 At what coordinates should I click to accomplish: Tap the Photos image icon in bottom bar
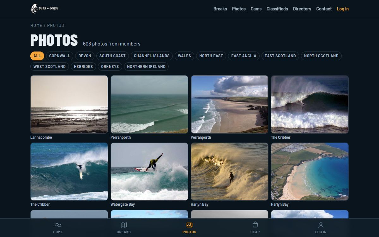pos(189,225)
